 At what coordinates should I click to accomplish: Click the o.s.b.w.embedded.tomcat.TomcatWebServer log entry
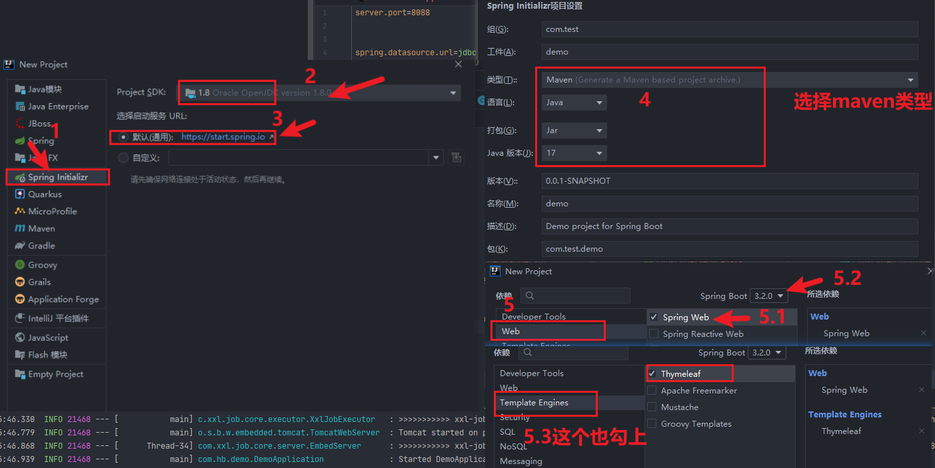(x=289, y=433)
